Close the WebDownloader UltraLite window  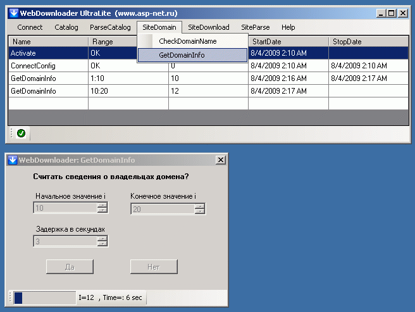pos(403,13)
